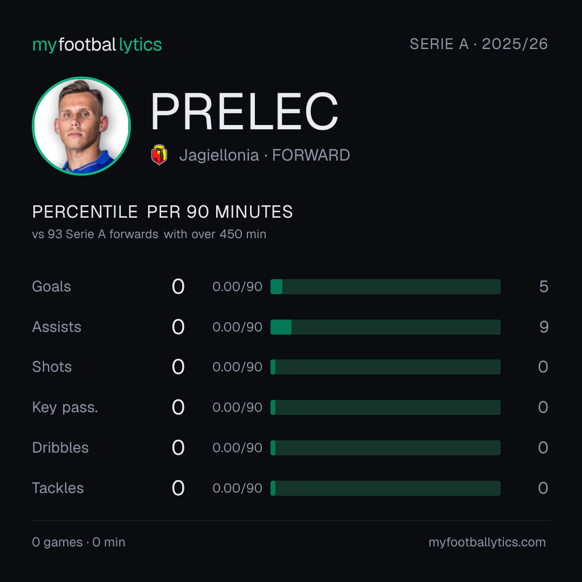The image size is (582, 582).
Task: Click the Key pass. percentile bar
Action: coord(385,407)
